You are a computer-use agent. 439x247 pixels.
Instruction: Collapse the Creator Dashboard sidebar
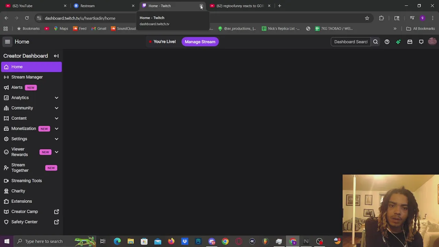click(56, 56)
